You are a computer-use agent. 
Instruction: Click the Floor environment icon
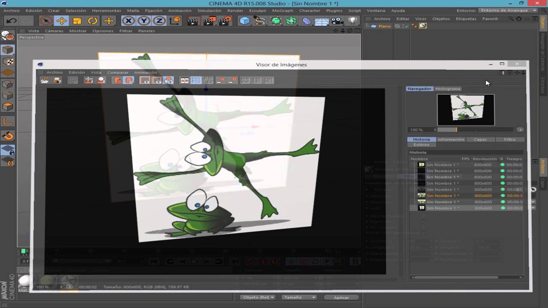pyautogui.click(x=322, y=21)
